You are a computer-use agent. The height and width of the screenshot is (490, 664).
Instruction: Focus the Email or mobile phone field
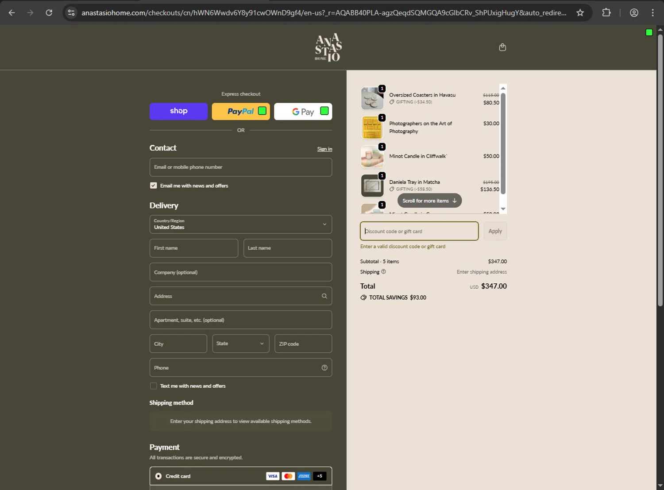pos(241,167)
